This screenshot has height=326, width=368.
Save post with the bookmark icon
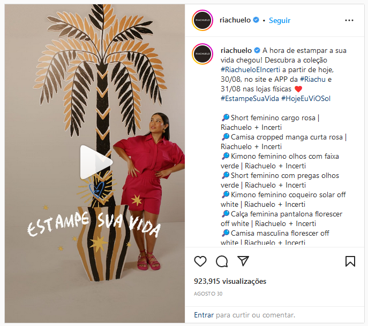350,261
